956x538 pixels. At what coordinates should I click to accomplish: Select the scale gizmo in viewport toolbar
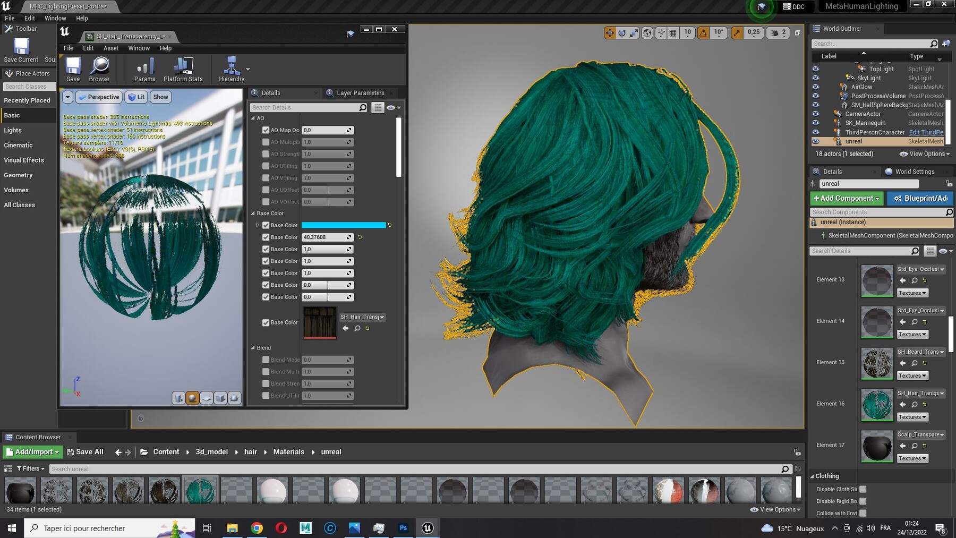coord(634,33)
